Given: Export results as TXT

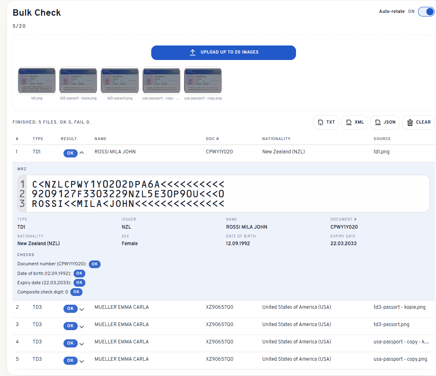Looking at the screenshot, I should 326,122.
